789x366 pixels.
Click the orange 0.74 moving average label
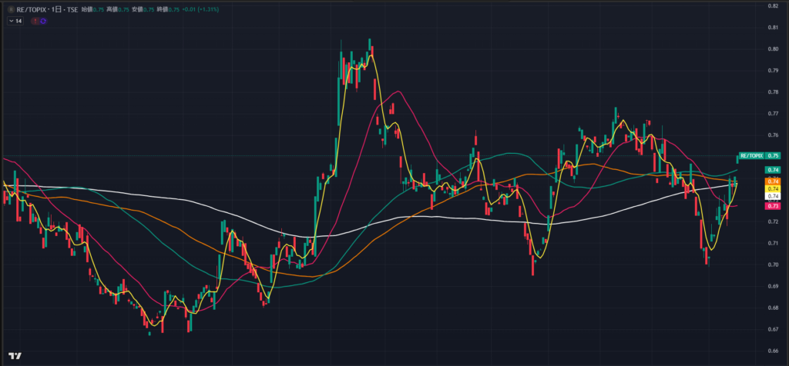pyautogui.click(x=774, y=181)
